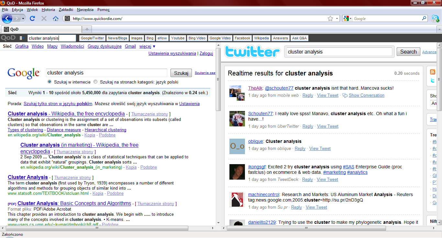Open the list-all-tabs dropdown arrow
Viewport: 442px width, 238px height.
[x=439, y=29]
